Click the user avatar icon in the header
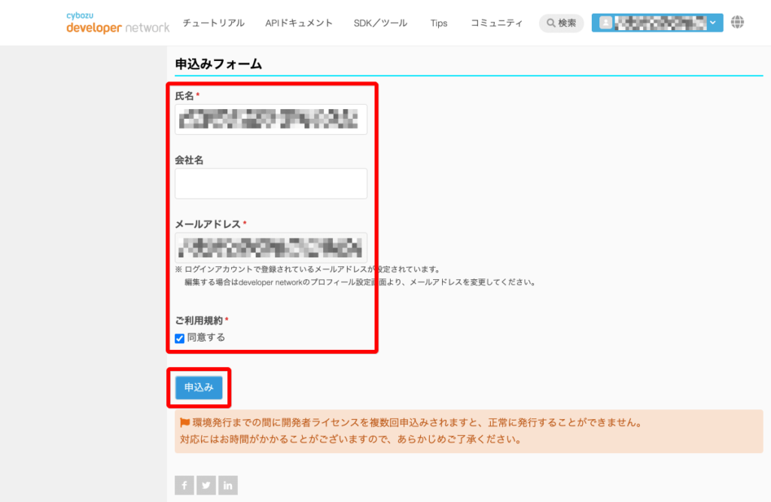Viewport: 771px width, 502px height. point(606,23)
